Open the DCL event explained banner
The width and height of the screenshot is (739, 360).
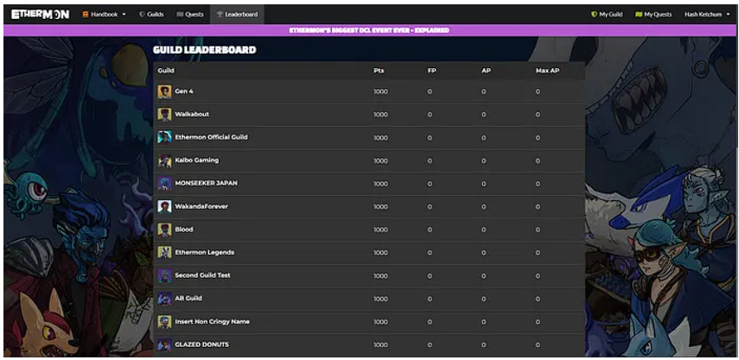369,30
